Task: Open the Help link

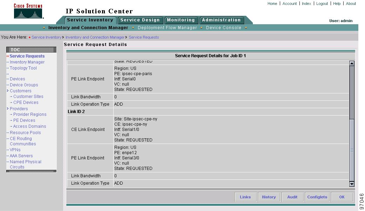Action: click(337, 4)
